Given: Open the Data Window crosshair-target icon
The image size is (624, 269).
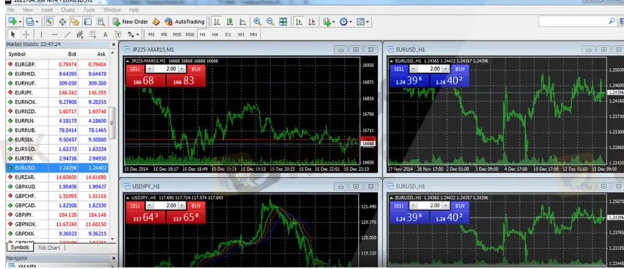Looking at the screenshot, I should pos(63,21).
